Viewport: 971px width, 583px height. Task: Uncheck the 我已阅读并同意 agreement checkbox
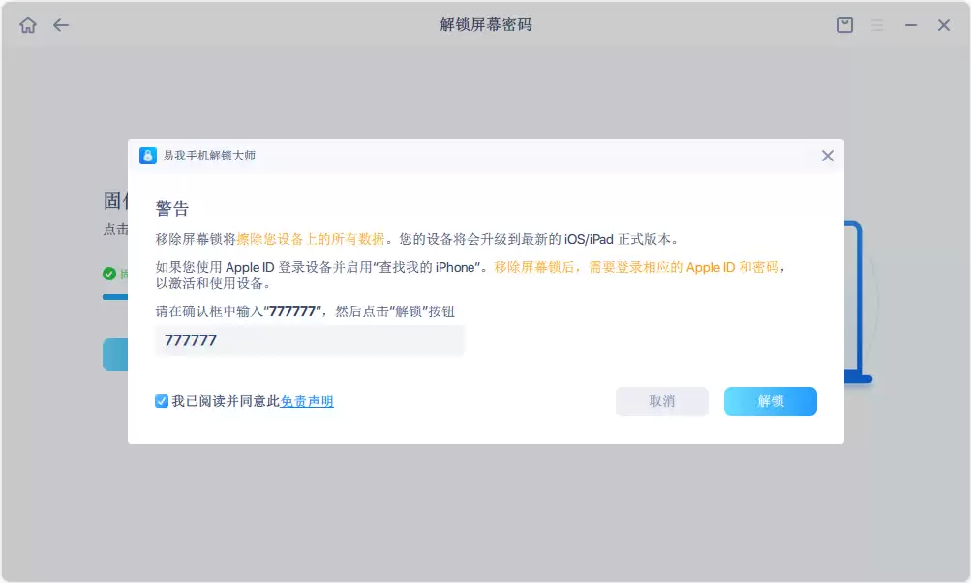point(162,401)
